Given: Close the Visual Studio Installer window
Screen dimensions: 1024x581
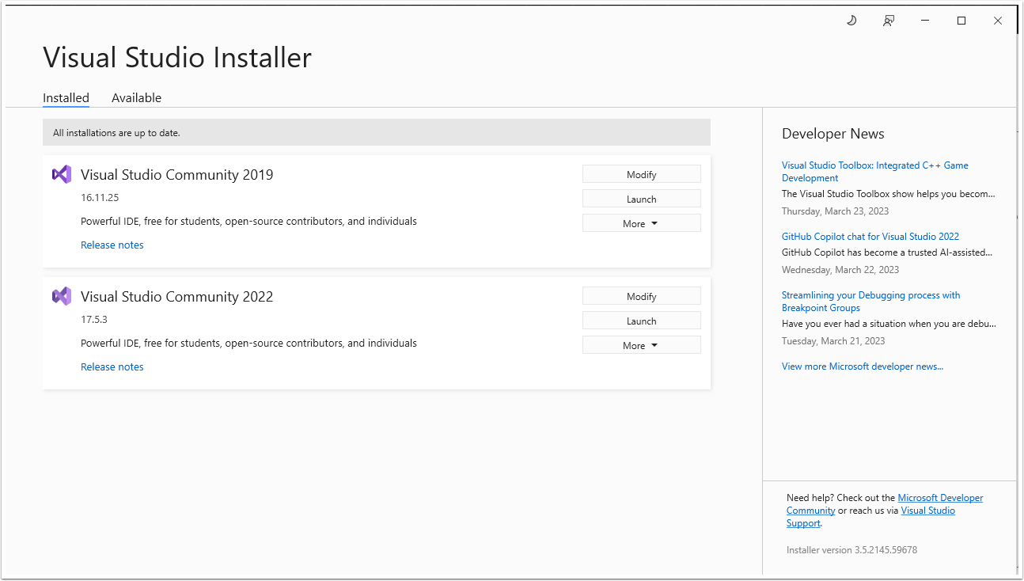Looking at the screenshot, I should coord(998,21).
